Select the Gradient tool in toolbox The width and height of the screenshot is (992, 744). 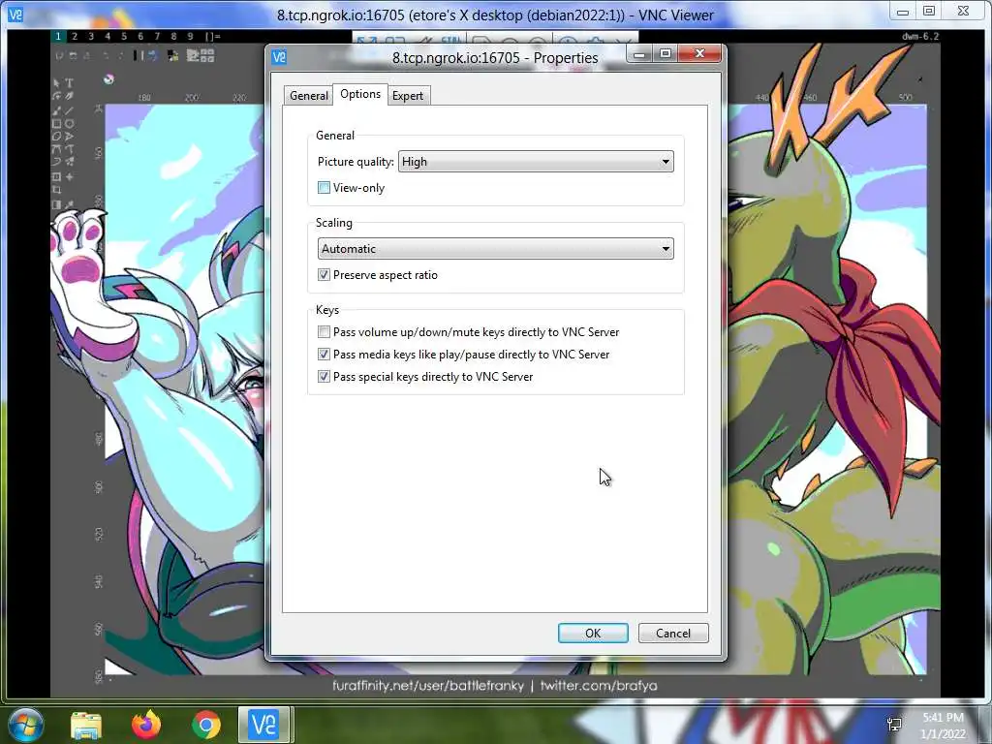pos(56,204)
